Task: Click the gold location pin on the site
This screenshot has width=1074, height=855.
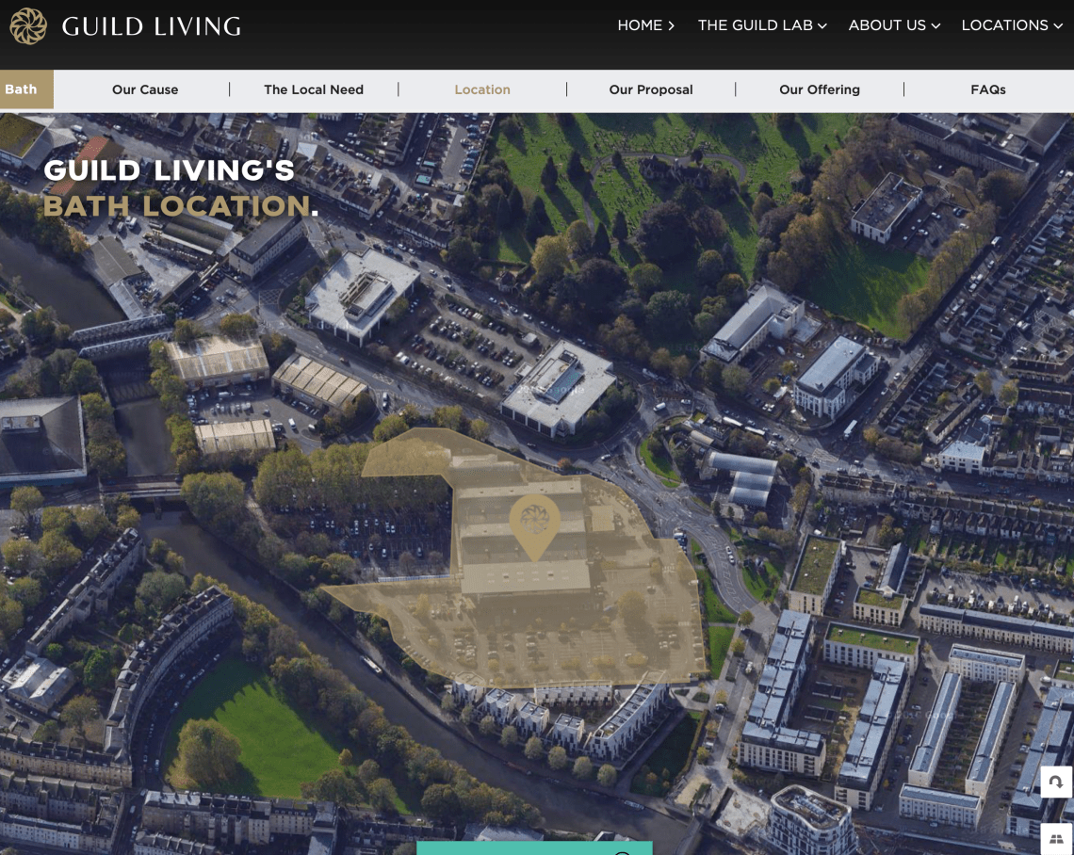Action: pos(535,528)
